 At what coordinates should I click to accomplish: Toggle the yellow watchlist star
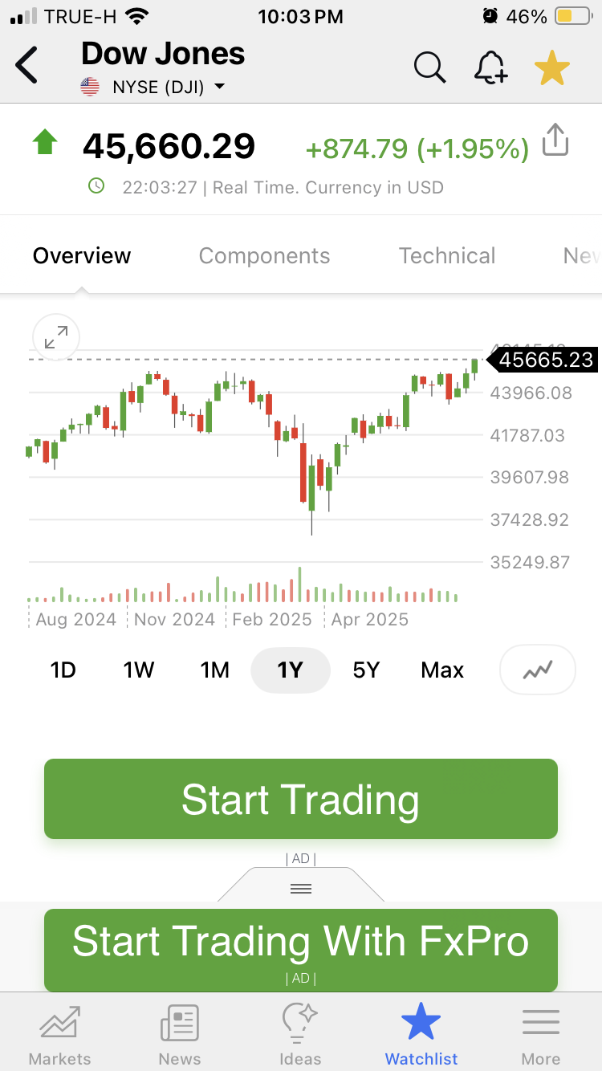[x=552, y=67]
